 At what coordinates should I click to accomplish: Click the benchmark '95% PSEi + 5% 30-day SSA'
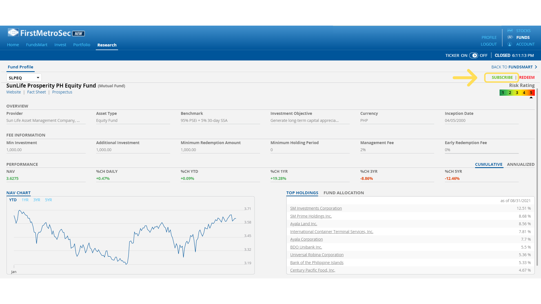(x=204, y=120)
